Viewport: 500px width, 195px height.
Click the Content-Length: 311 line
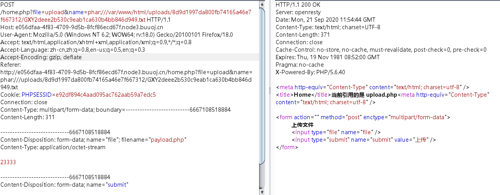[x=27, y=117]
